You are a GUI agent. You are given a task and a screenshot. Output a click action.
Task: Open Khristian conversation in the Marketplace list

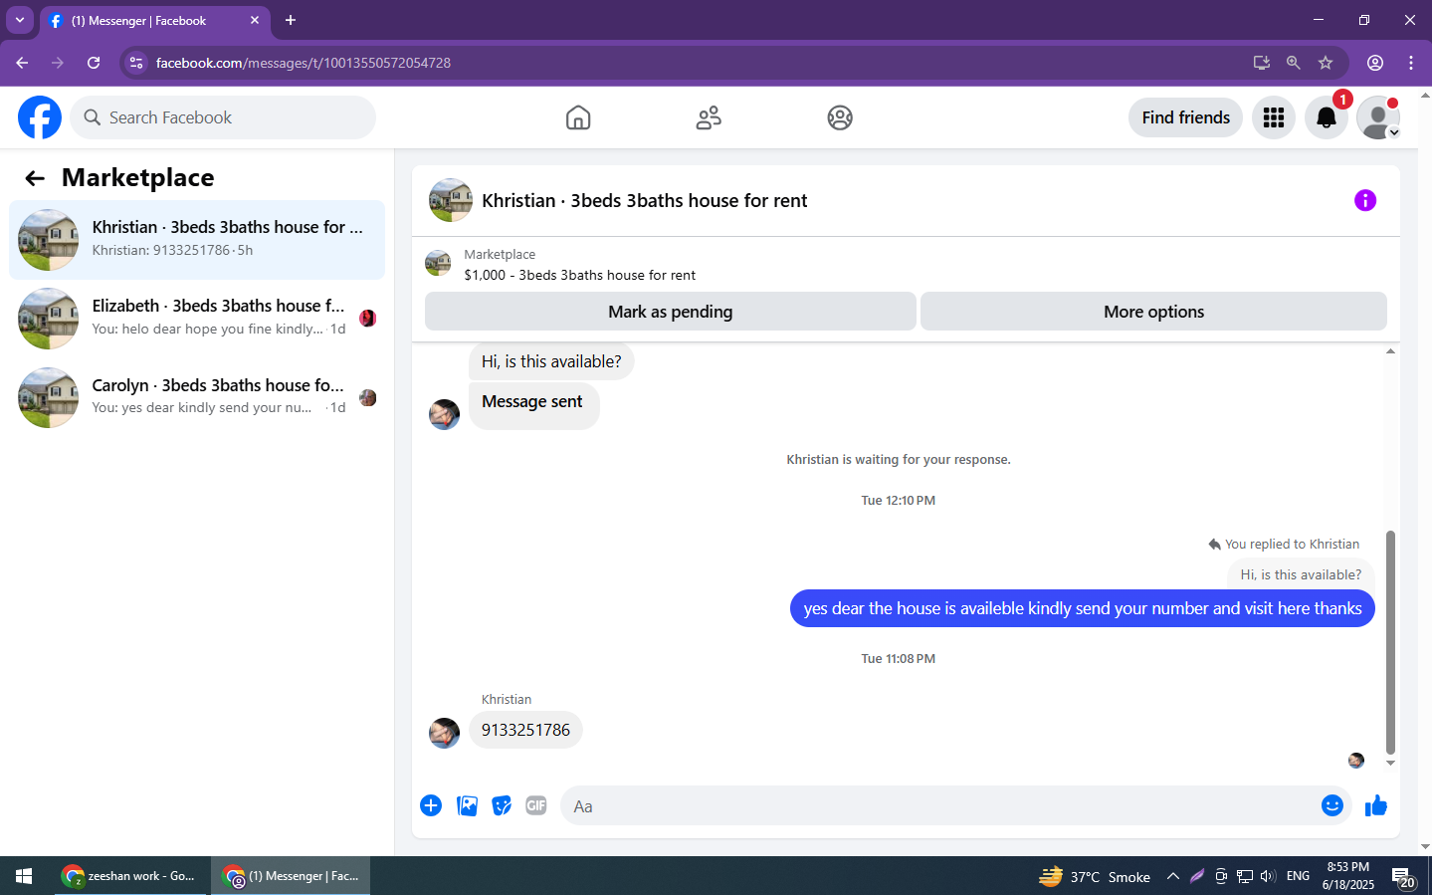[x=197, y=240]
